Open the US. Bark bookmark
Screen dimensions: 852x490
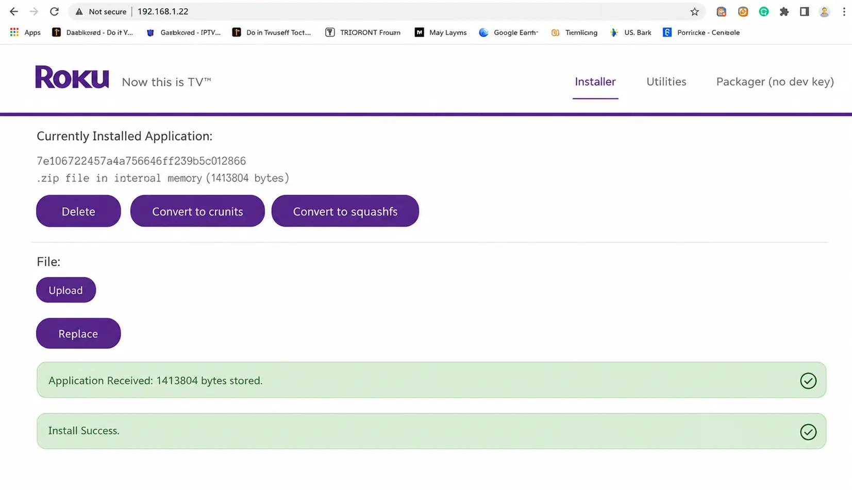click(x=630, y=32)
